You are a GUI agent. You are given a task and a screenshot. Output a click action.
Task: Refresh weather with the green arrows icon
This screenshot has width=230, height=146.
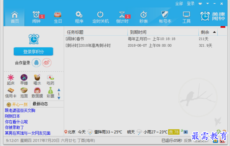[182, 131]
